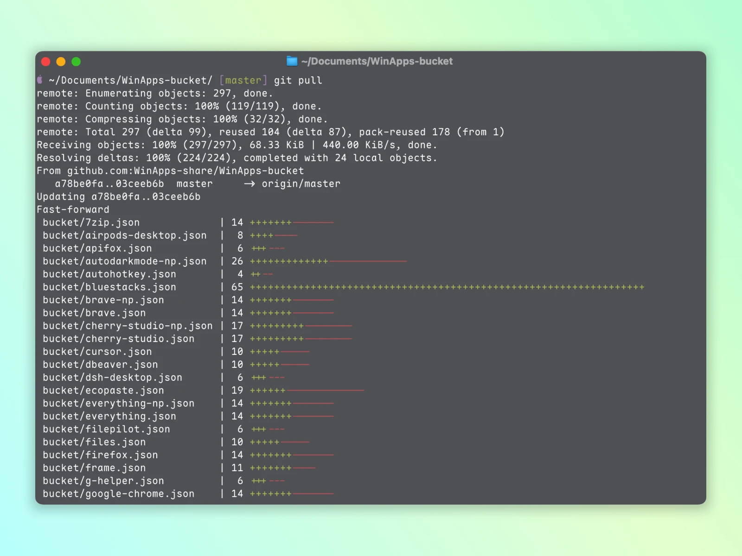Click the file name bucket/apifox.json

tap(97, 248)
